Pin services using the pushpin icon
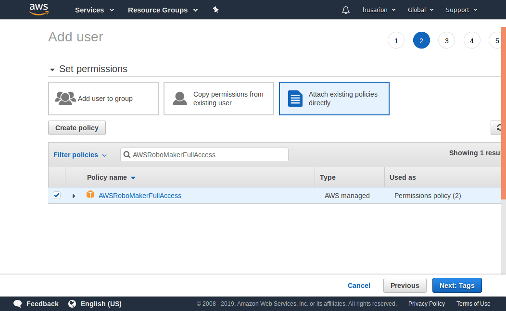Viewport: 506px width, 311px height. click(x=216, y=10)
